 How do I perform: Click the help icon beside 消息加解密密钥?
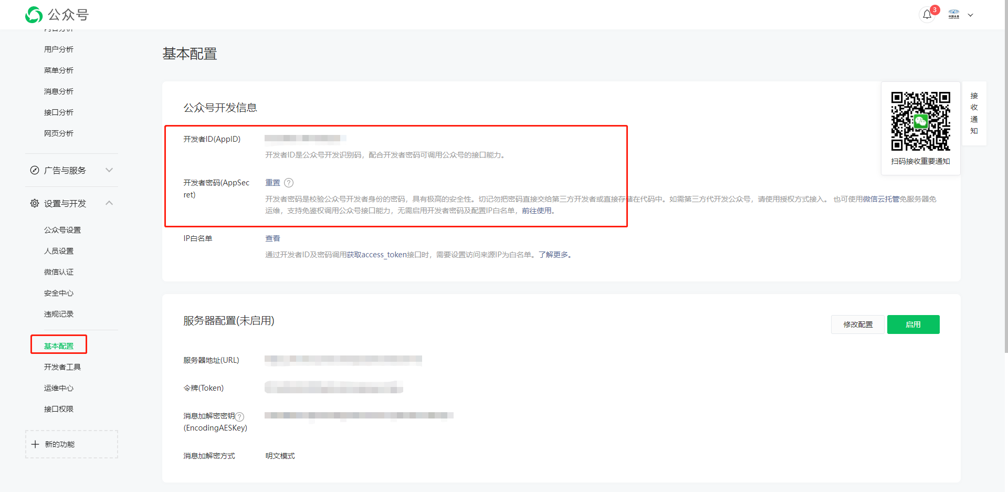[239, 416]
